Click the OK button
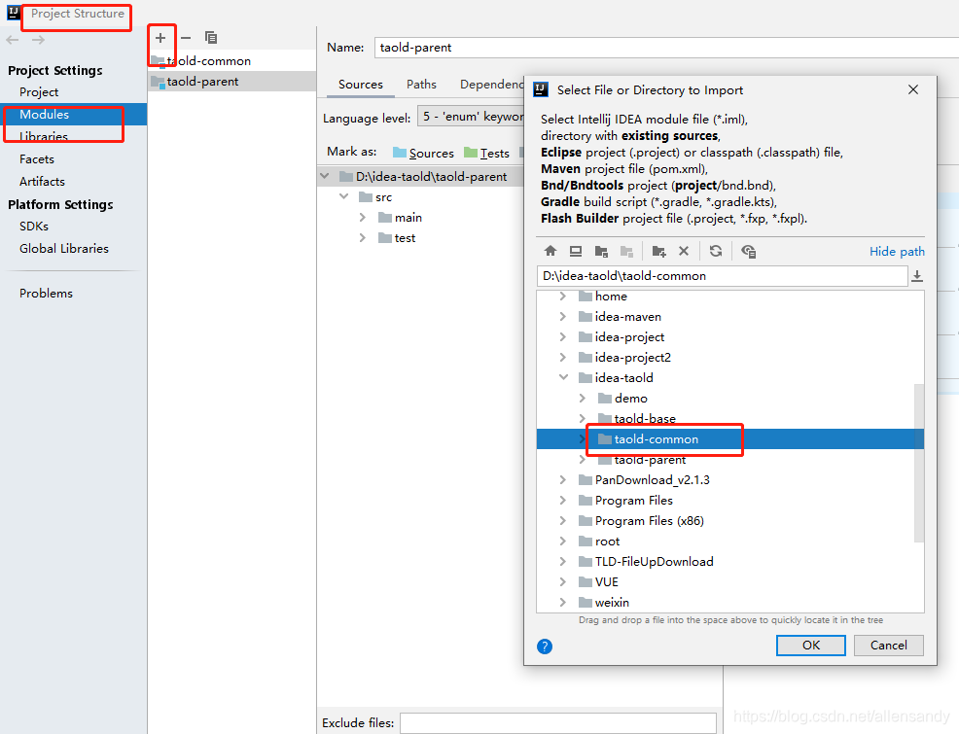This screenshot has height=734, width=959. [811, 646]
